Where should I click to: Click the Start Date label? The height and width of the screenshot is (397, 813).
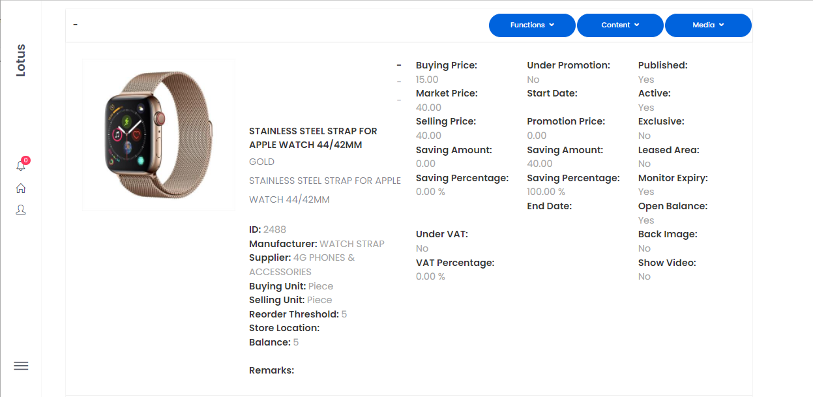click(552, 93)
